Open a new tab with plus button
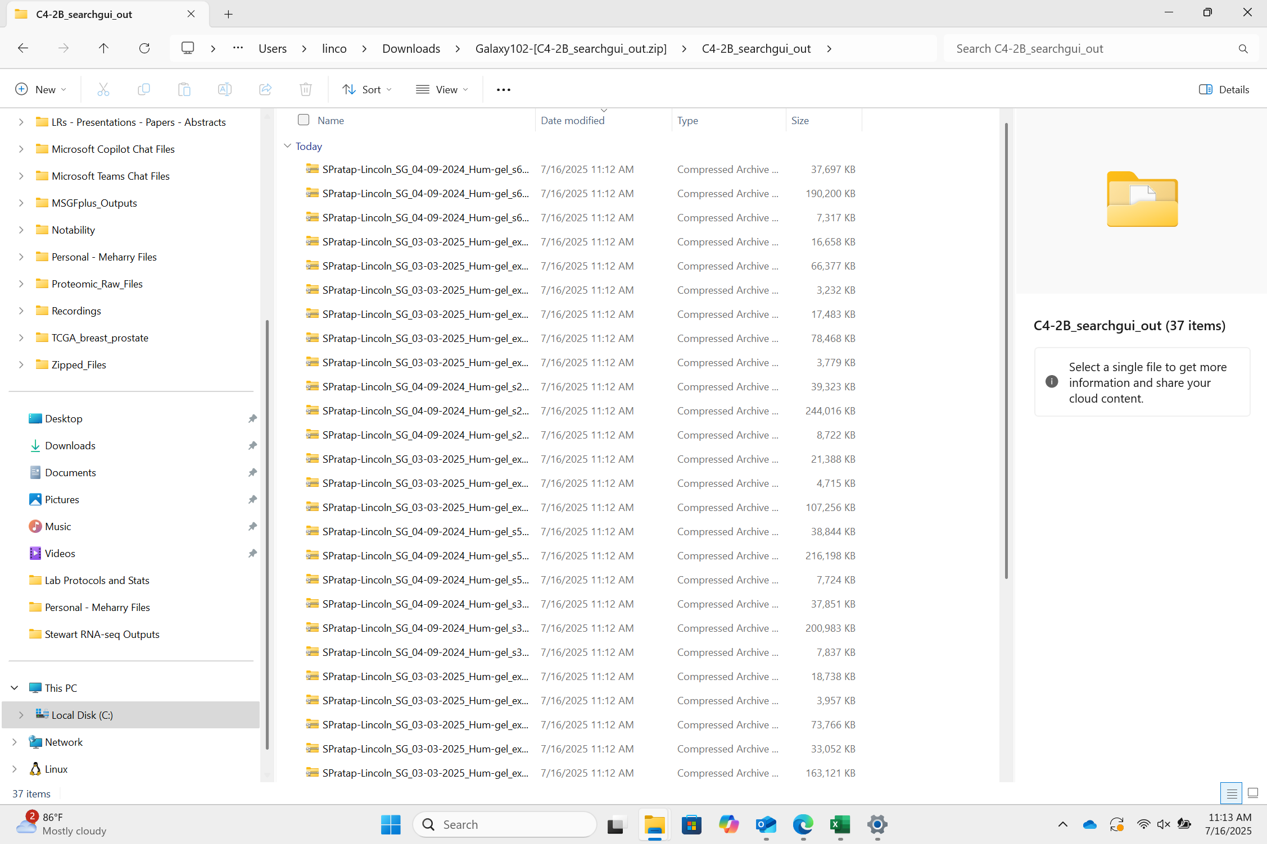 click(x=228, y=14)
